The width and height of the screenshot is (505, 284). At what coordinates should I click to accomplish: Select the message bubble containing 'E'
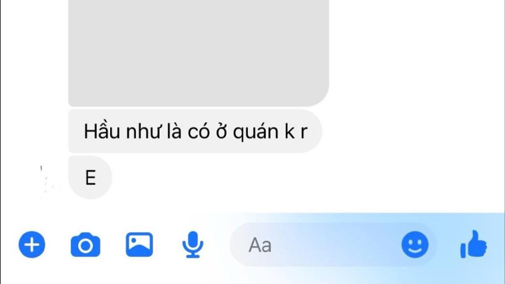[90, 177]
